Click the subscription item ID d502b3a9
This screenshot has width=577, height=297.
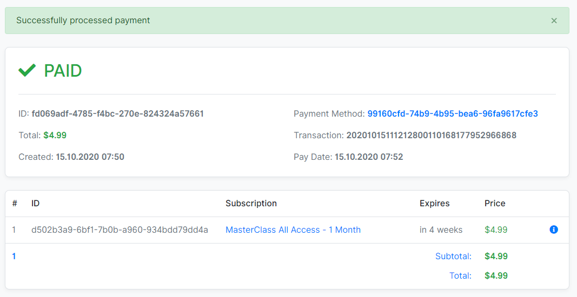coord(120,230)
